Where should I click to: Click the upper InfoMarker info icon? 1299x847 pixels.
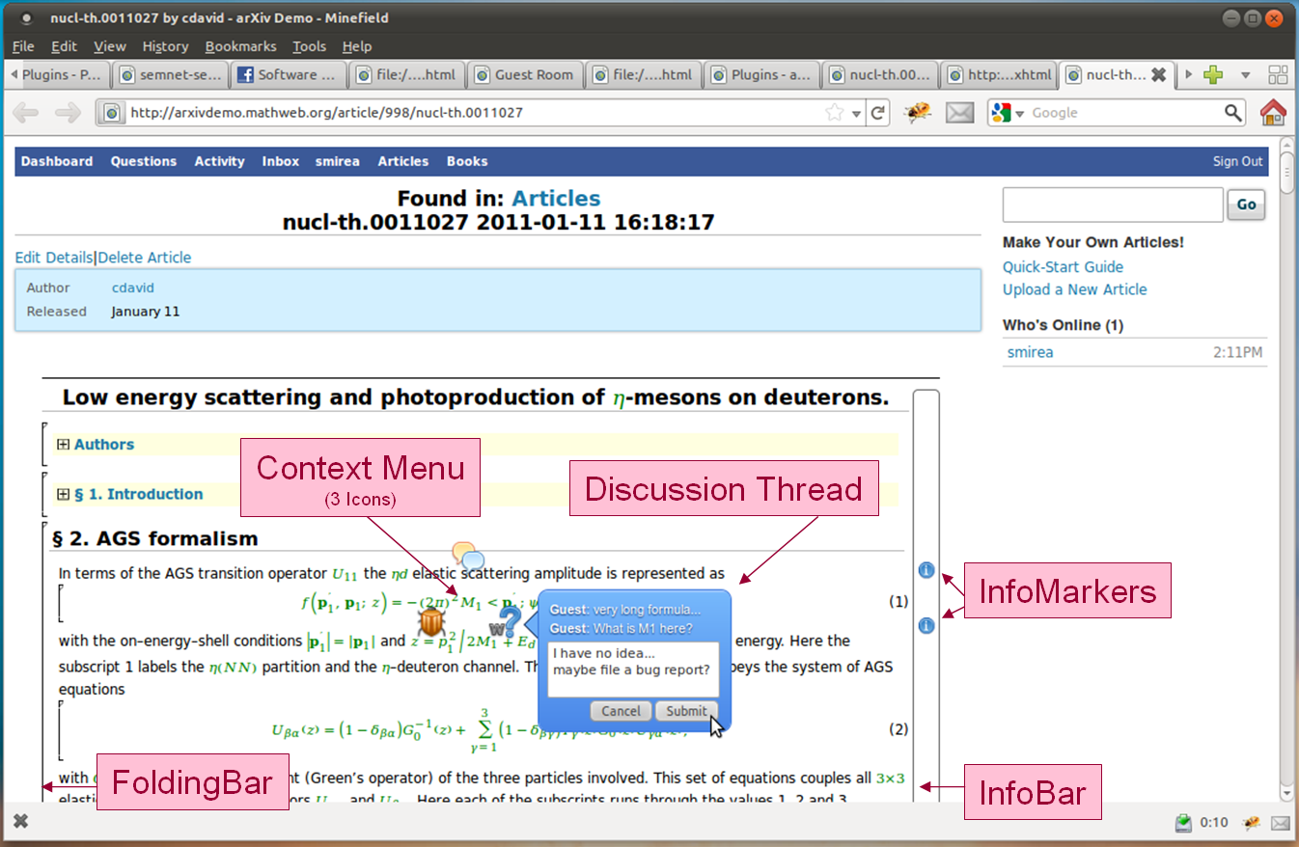coord(926,570)
